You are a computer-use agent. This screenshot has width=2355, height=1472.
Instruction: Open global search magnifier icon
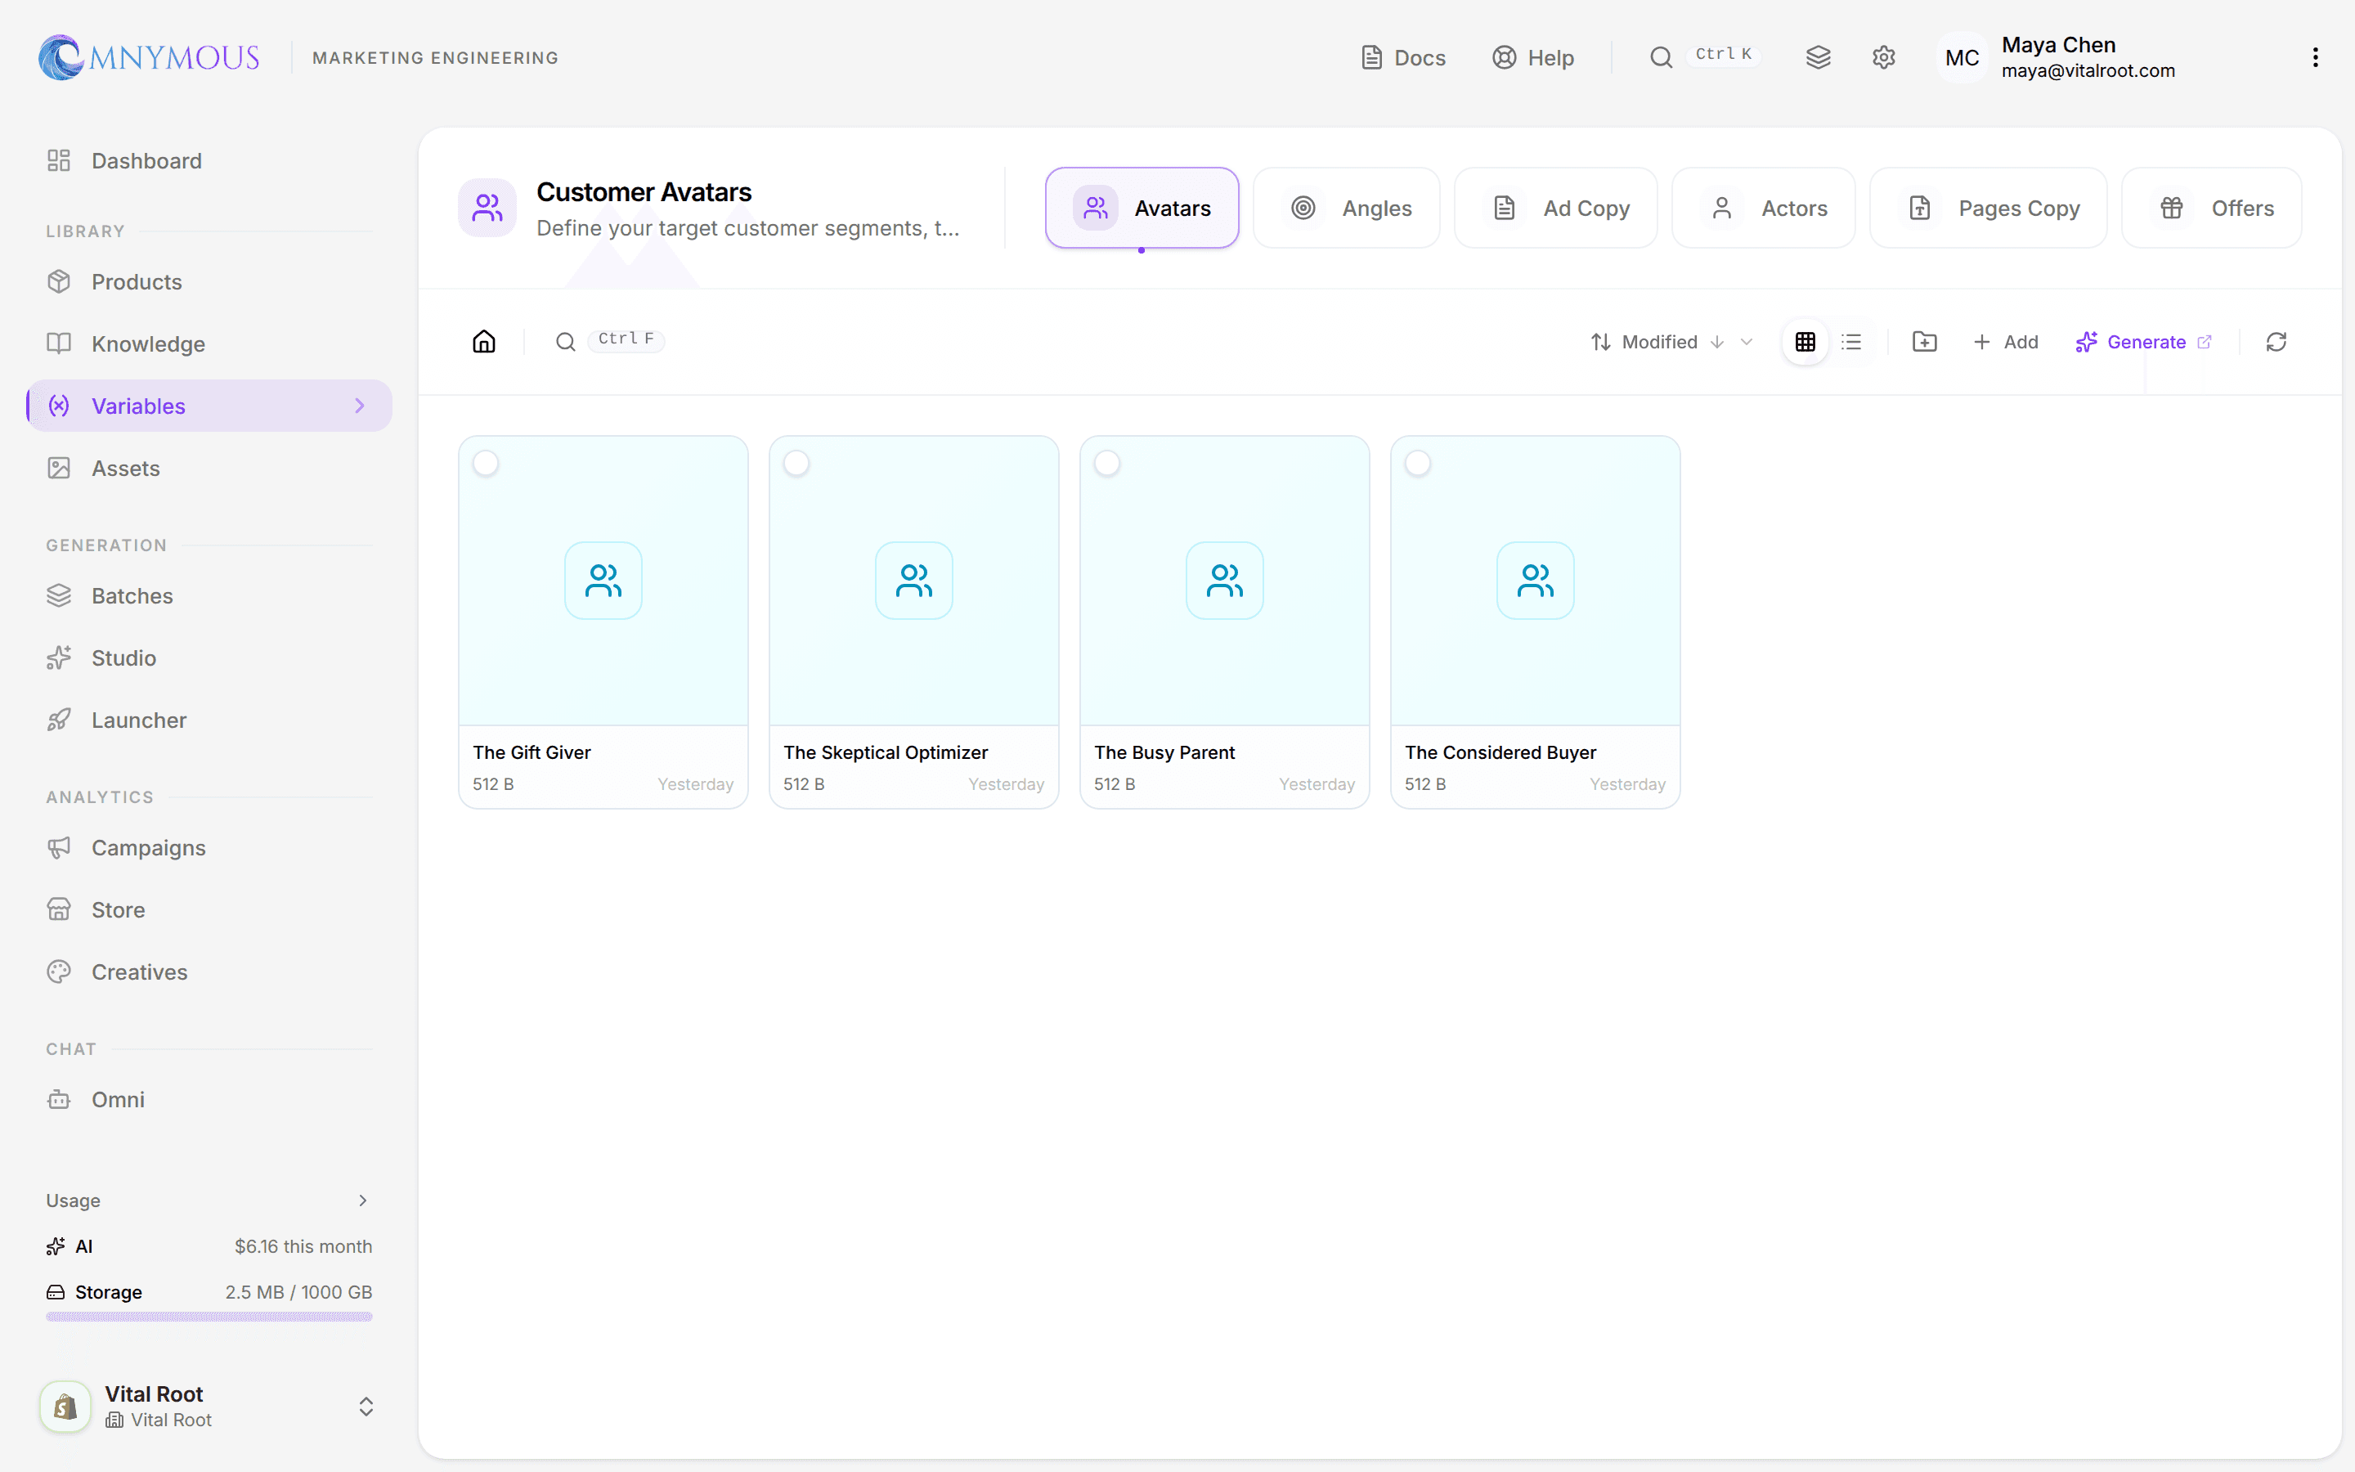(x=1661, y=57)
